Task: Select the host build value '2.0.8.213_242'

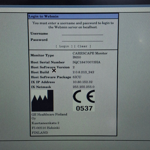Action: click(83, 72)
